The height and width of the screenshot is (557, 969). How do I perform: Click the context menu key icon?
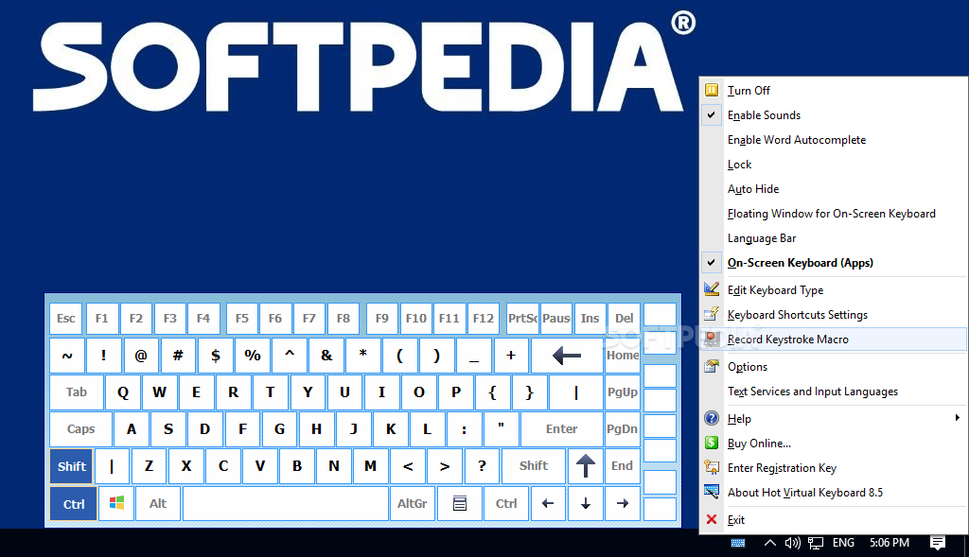click(x=459, y=503)
